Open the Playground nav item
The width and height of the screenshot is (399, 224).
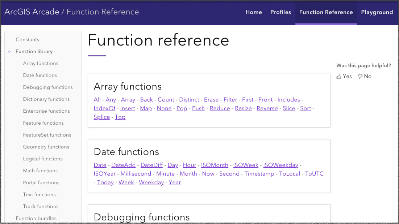[377, 12]
